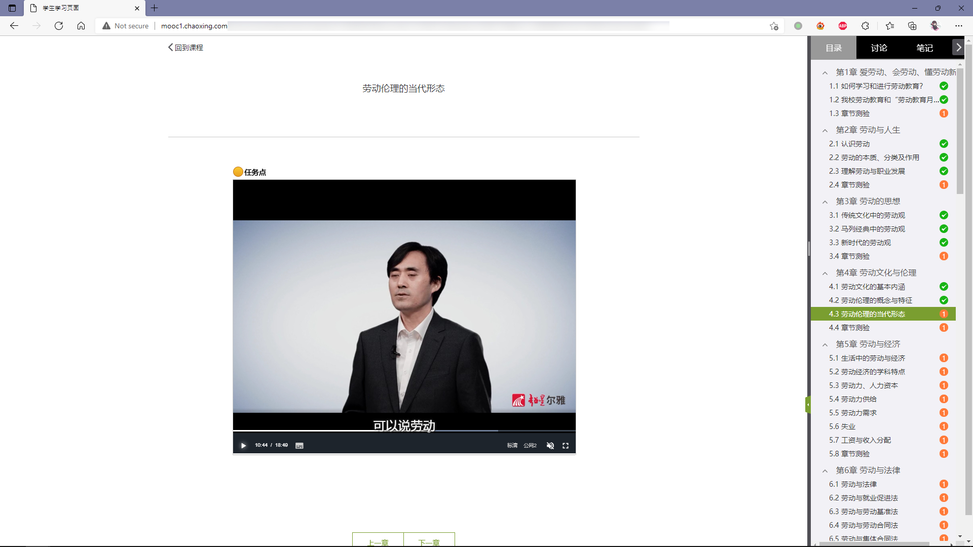This screenshot has width=973, height=547.
Task: Play the lecture video
Action: point(243,446)
